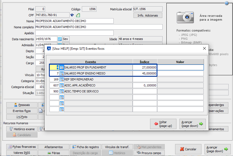Click Procura campo button
This screenshot has width=233, height=156.
coord(149,153)
